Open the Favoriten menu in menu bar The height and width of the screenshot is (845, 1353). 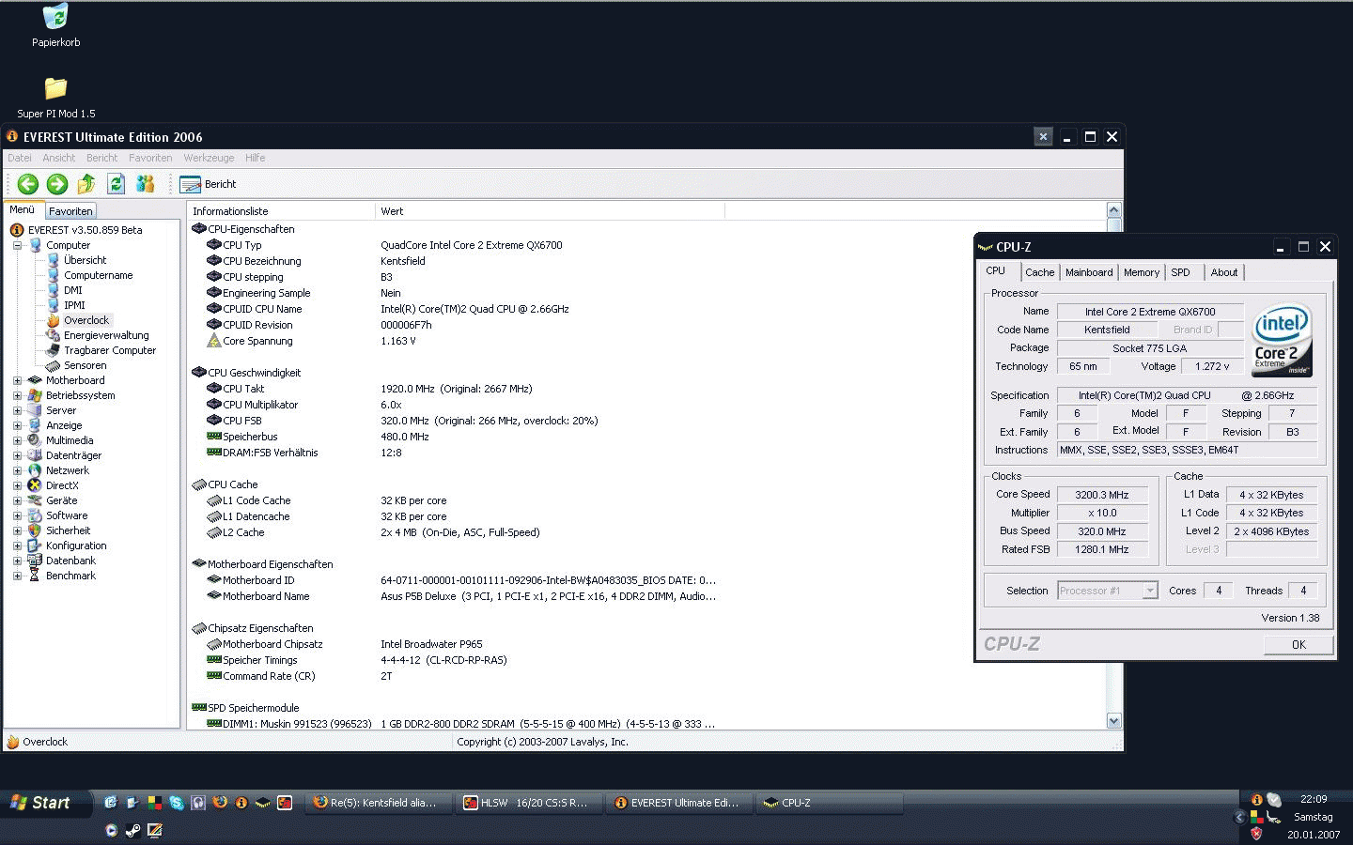pyautogui.click(x=150, y=158)
